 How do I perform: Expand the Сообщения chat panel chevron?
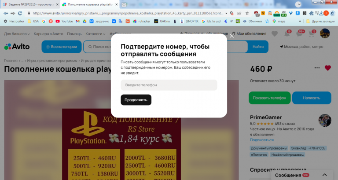point(324,175)
